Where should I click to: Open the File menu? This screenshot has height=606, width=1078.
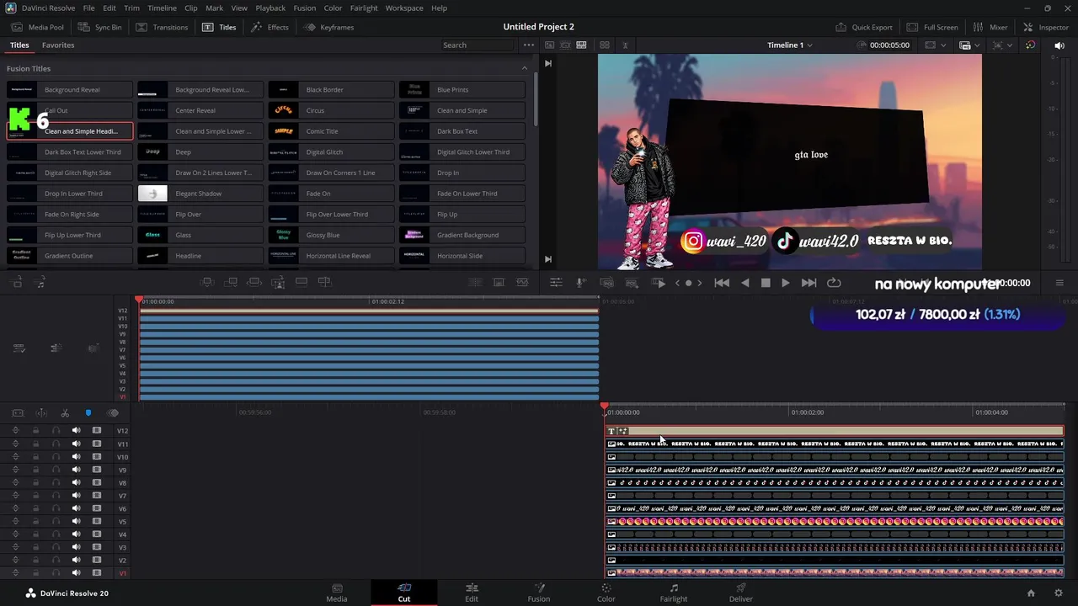click(88, 8)
